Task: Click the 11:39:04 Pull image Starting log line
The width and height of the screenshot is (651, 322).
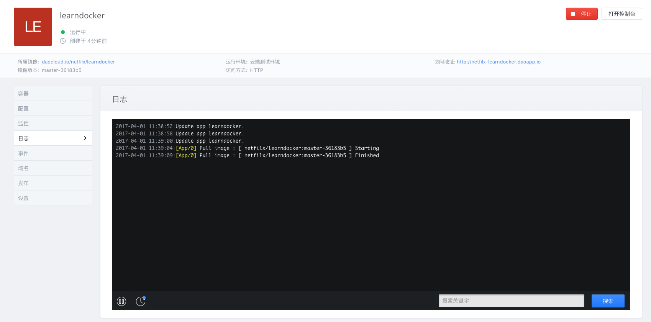Action: coord(247,148)
